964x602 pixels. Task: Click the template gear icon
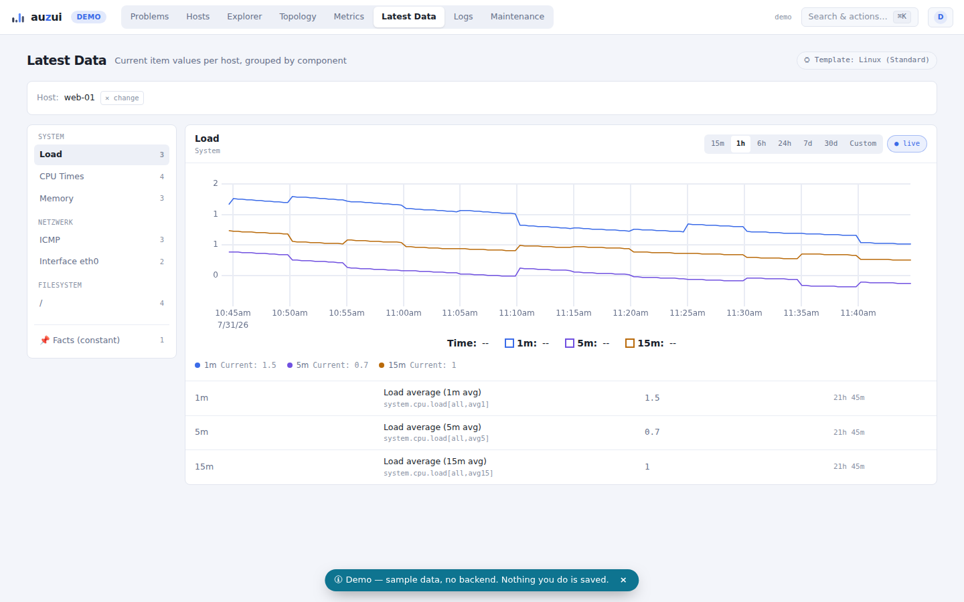(x=807, y=60)
